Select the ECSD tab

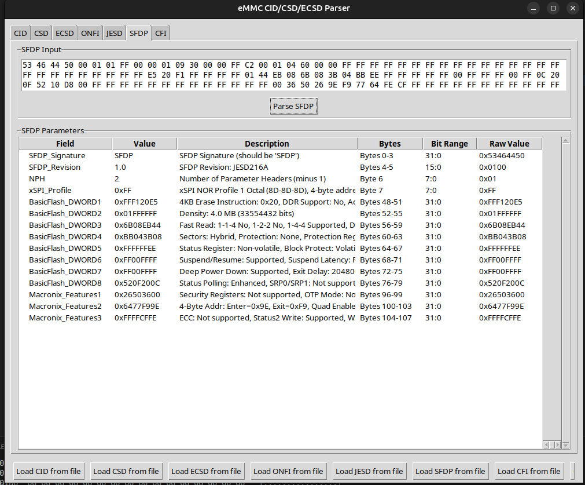(x=65, y=33)
